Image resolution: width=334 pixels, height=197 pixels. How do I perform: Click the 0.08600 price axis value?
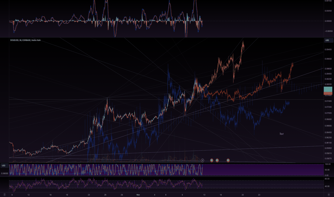point(328,69)
